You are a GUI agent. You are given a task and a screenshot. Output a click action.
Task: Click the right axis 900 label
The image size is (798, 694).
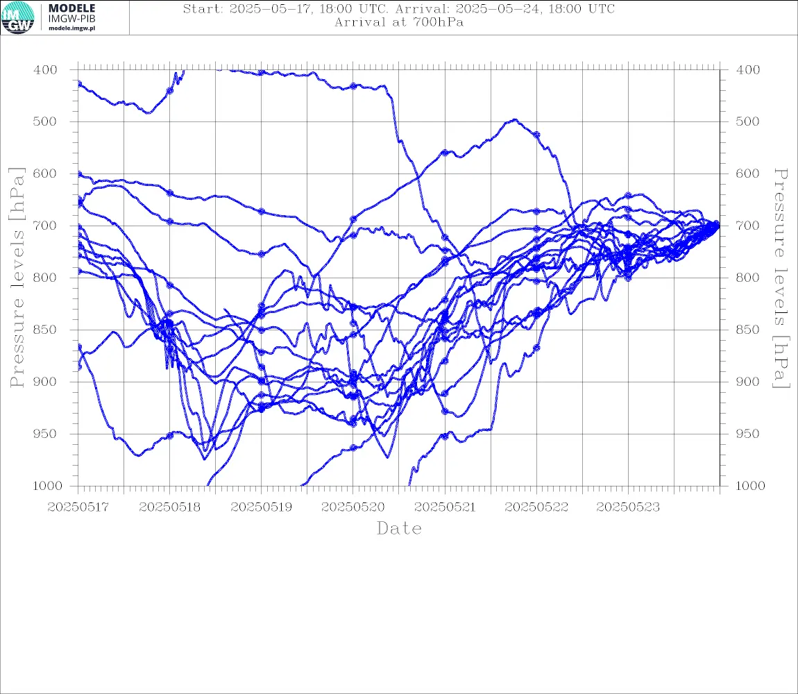click(748, 382)
